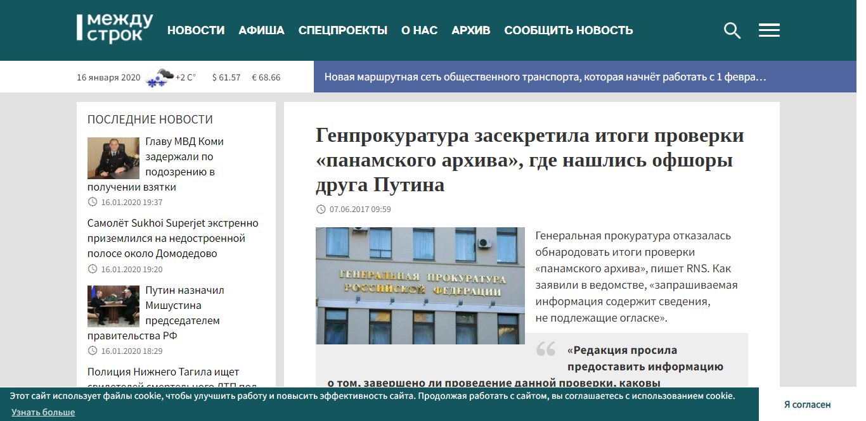Select the О нас menu item

pyautogui.click(x=419, y=30)
